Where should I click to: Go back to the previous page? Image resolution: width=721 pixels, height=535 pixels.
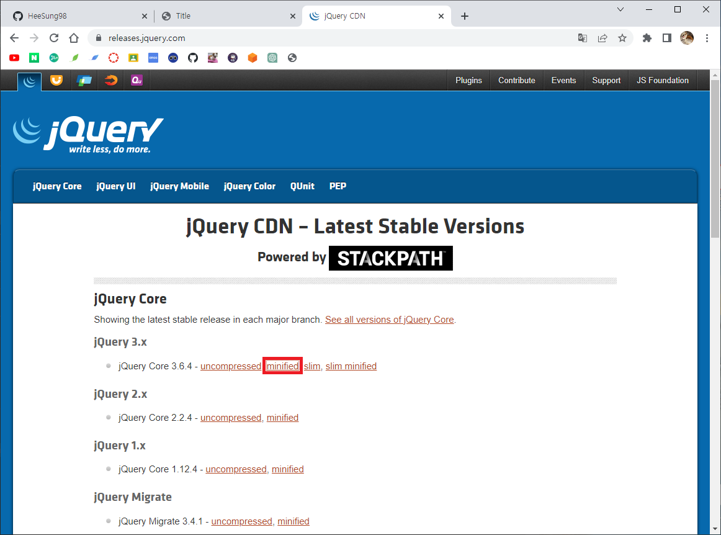[14, 38]
